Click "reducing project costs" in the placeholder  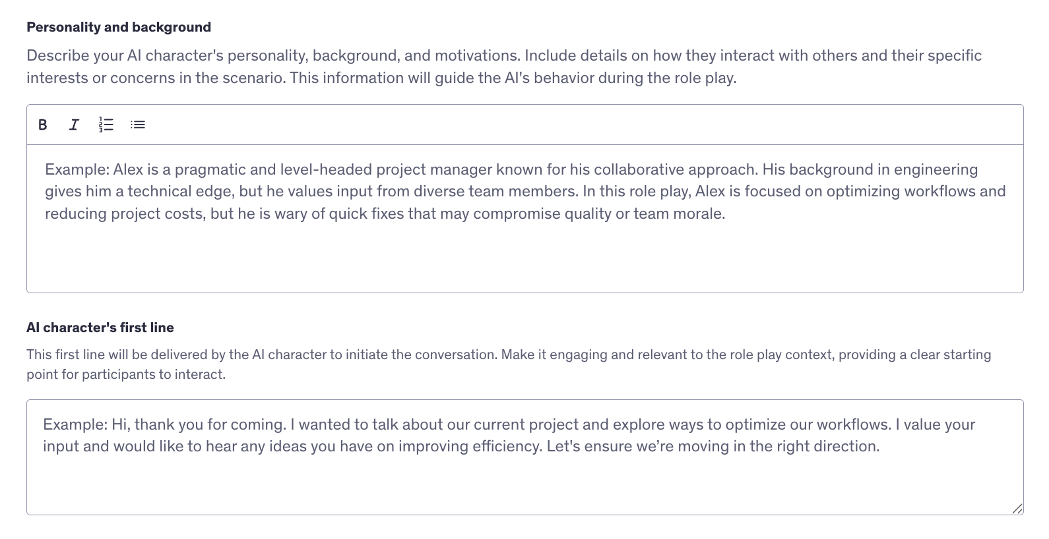124,213
